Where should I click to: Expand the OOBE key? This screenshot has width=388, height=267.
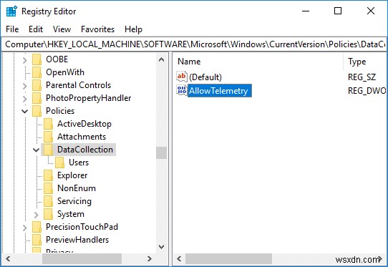tap(25, 60)
